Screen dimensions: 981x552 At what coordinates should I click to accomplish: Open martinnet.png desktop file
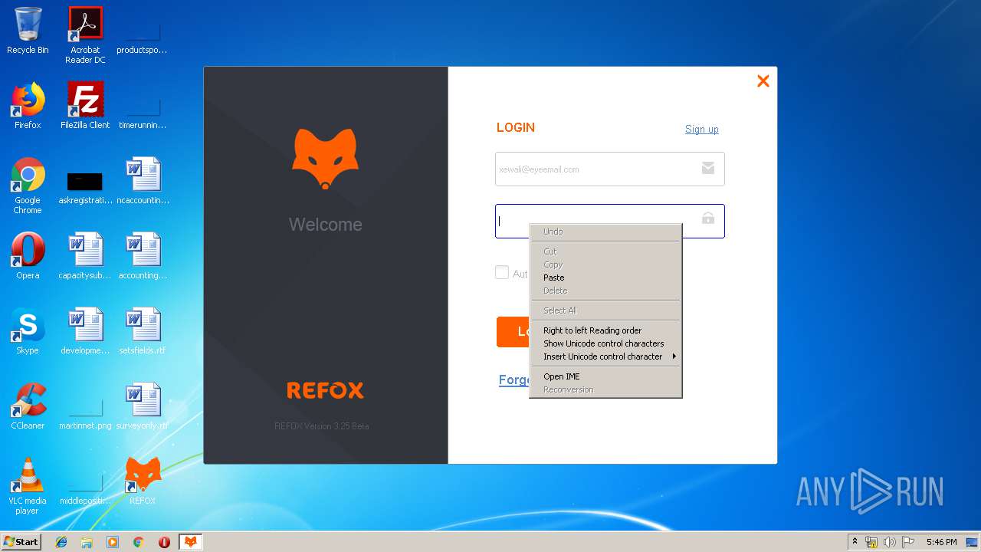click(x=85, y=414)
